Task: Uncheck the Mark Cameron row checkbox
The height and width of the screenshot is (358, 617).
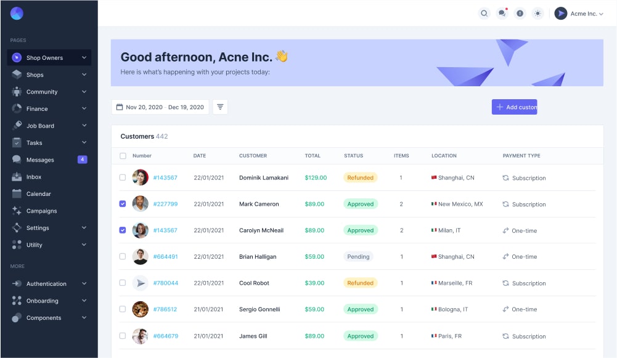Action: (123, 204)
